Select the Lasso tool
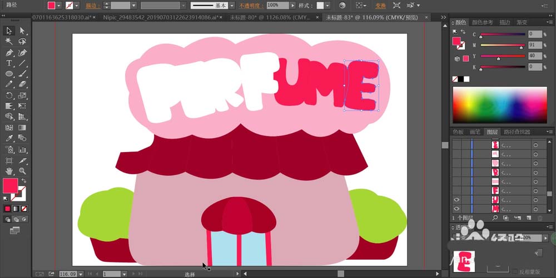The height and width of the screenshot is (278, 556). pyautogui.click(x=22, y=42)
